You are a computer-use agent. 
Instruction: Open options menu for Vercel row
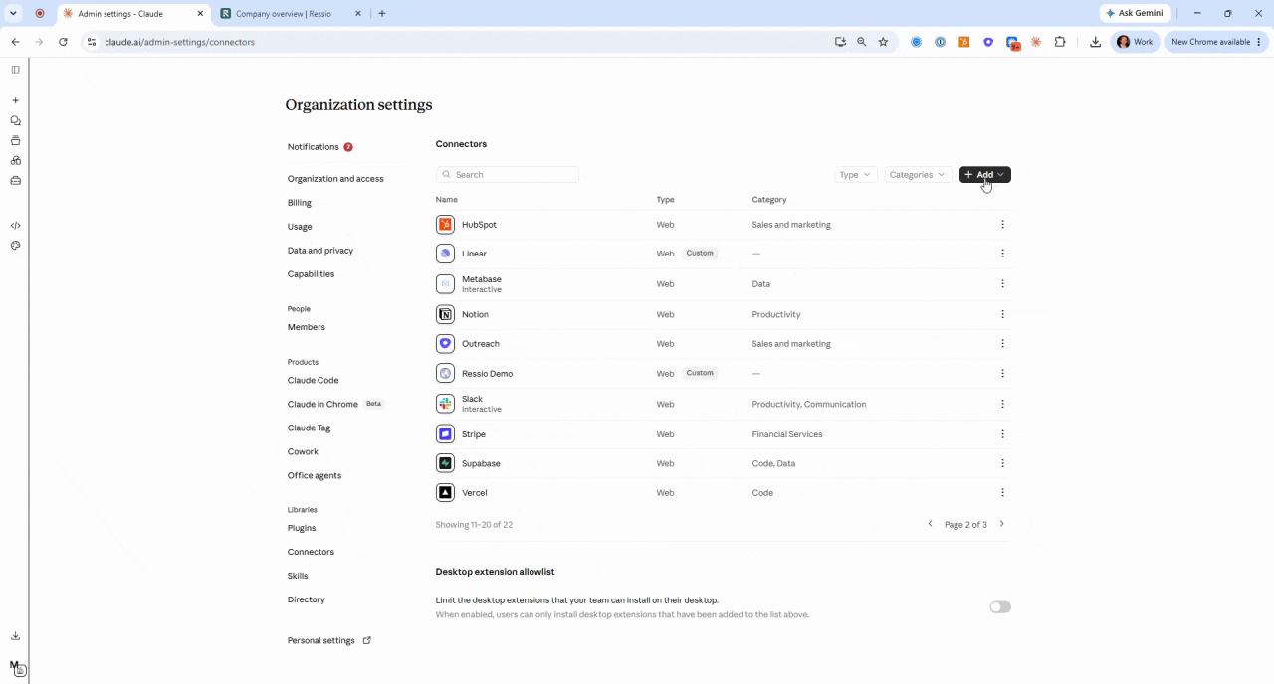pos(1002,493)
